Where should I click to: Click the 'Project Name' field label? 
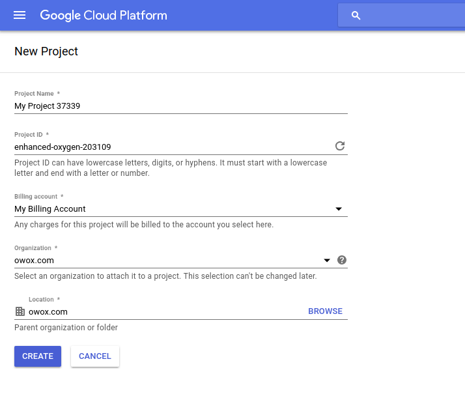coord(34,93)
